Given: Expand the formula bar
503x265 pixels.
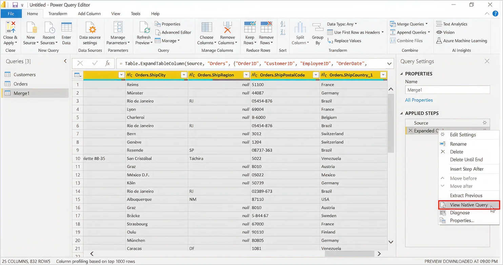Looking at the screenshot, I should pyautogui.click(x=389, y=63).
